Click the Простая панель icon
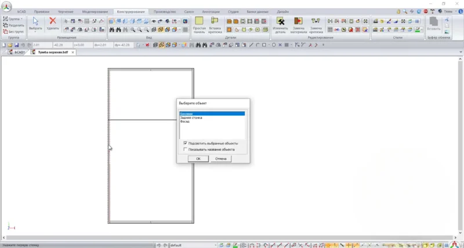The image size is (464, 248). (199, 21)
